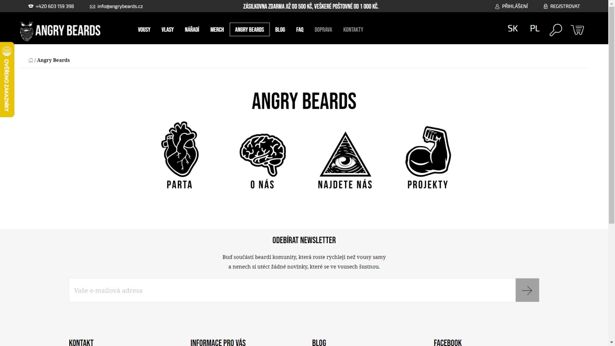This screenshot has height=346, width=615.
Task: Open the PARTA heart icon
Action: 180,149
